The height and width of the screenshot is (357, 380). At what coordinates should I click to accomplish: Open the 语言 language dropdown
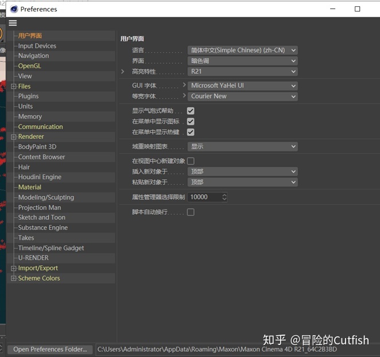pos(243,51)
